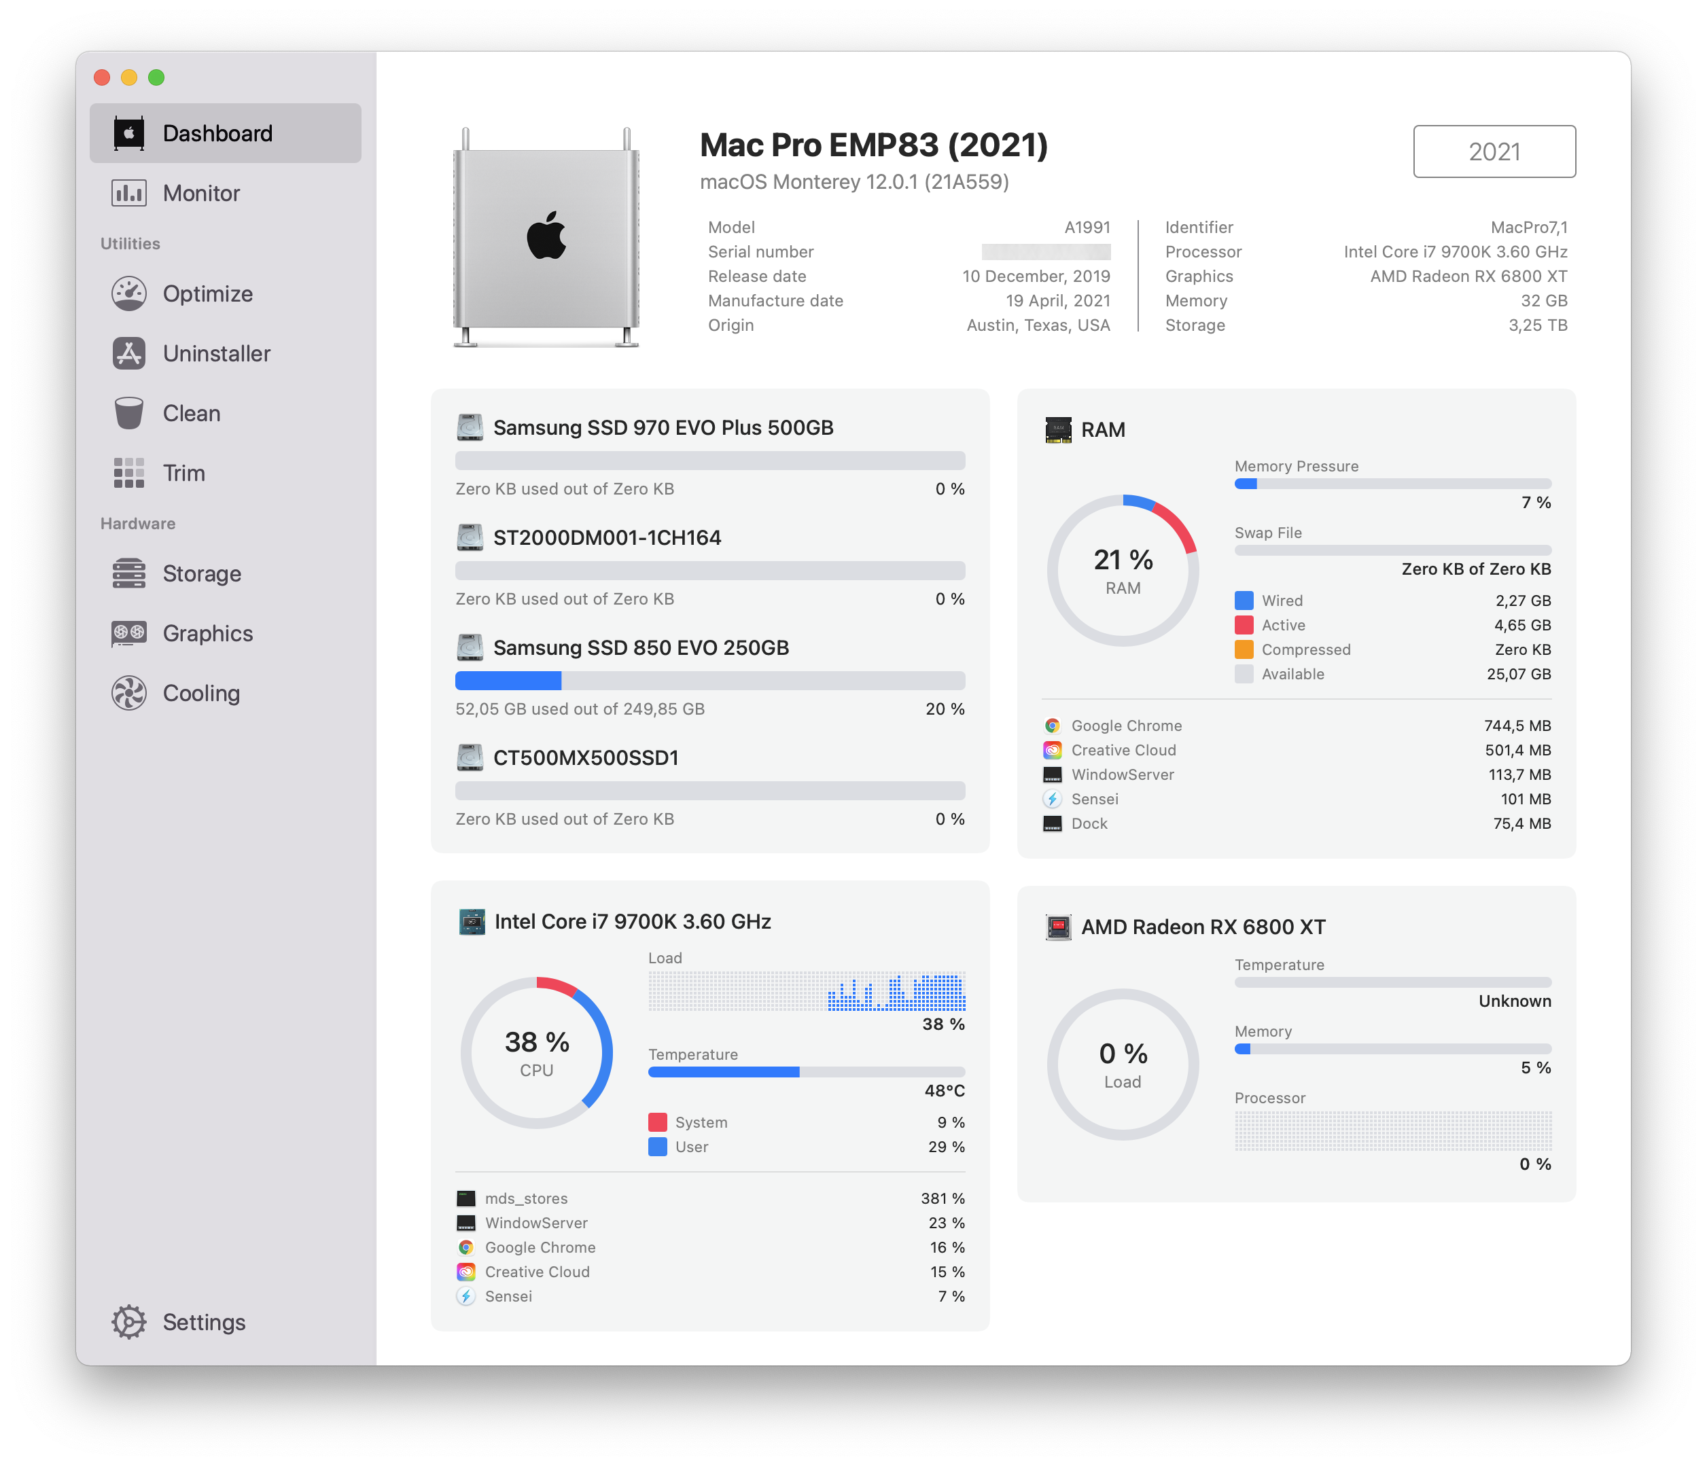Click the Monitor chart icon
This screenshot has width=1707, height=1466.
click(128, 193)
